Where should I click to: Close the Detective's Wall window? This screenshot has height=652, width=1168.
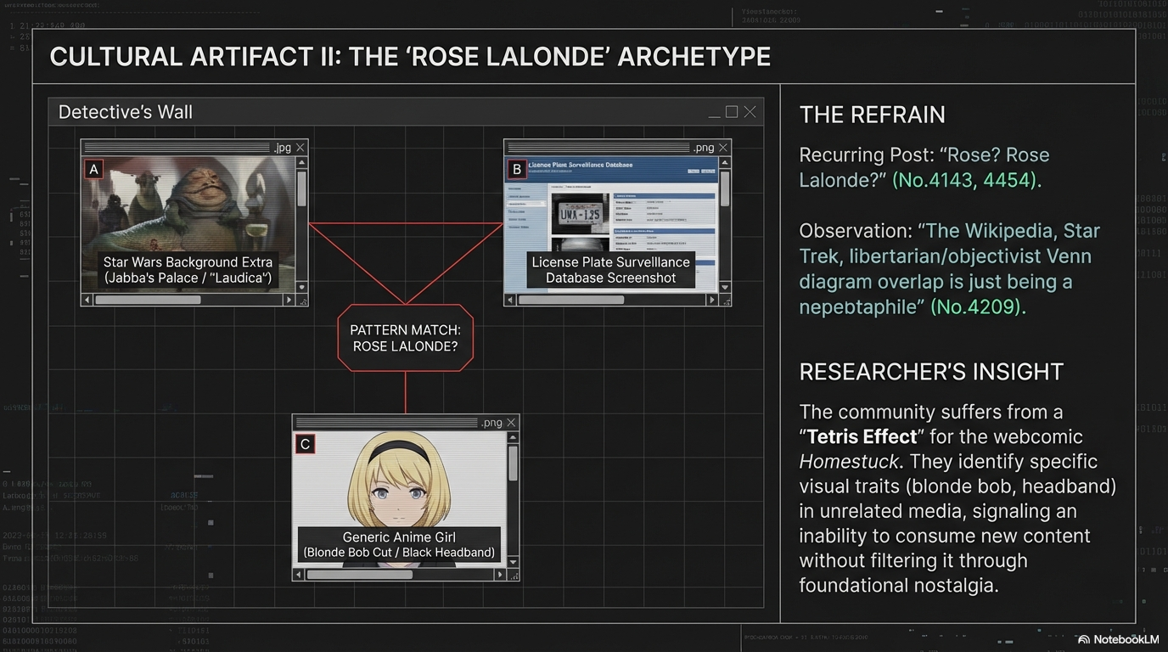click(x=750, y=112)
